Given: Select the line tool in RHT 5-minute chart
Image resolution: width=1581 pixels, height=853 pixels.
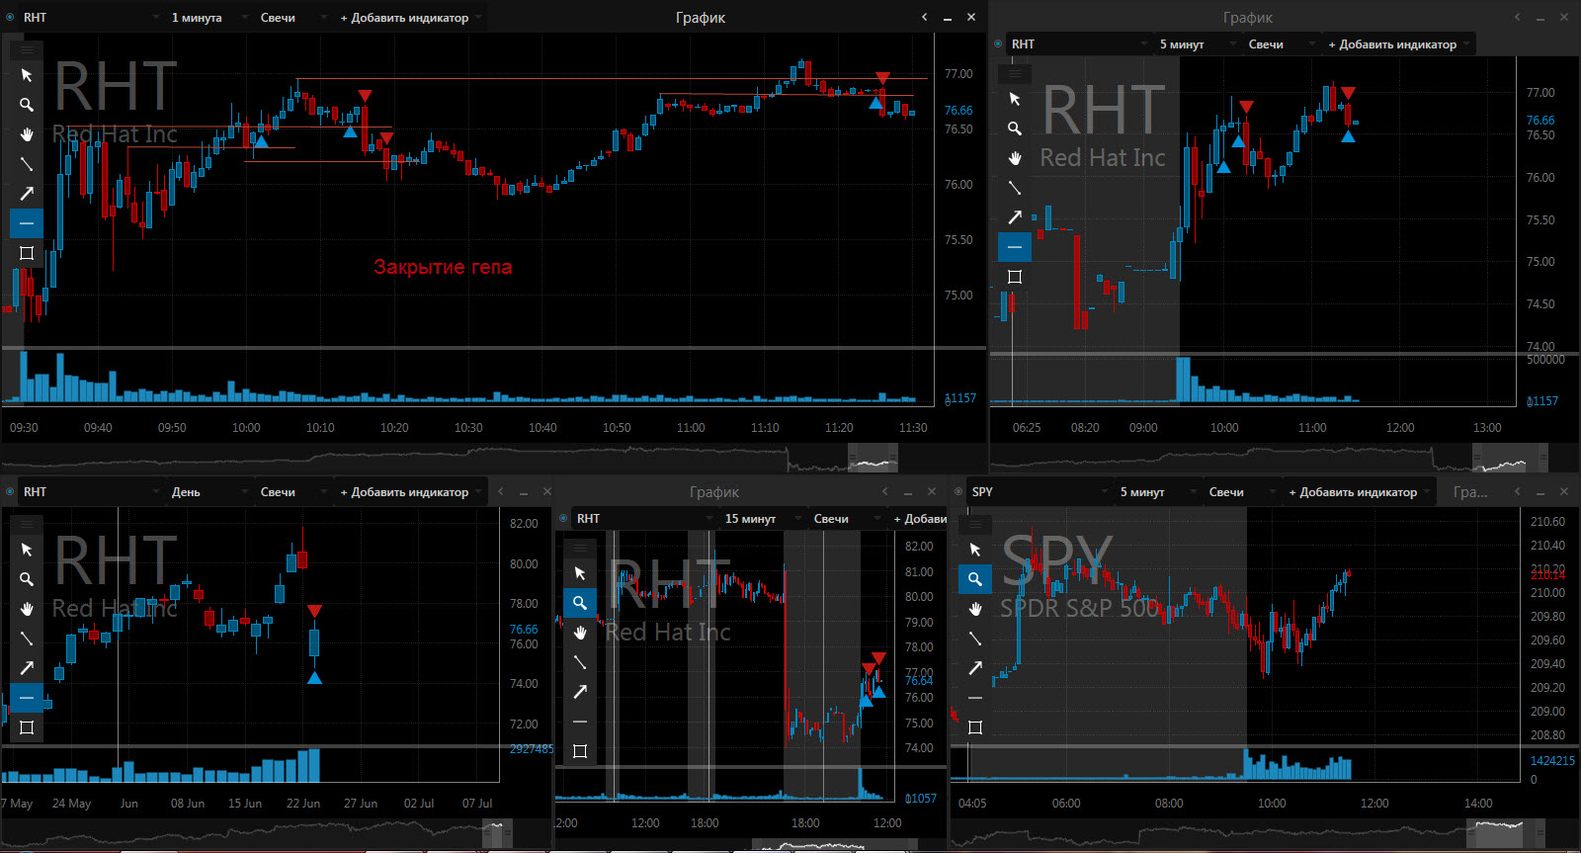Looking at the screenshot, I should (x=1015, y=188).
